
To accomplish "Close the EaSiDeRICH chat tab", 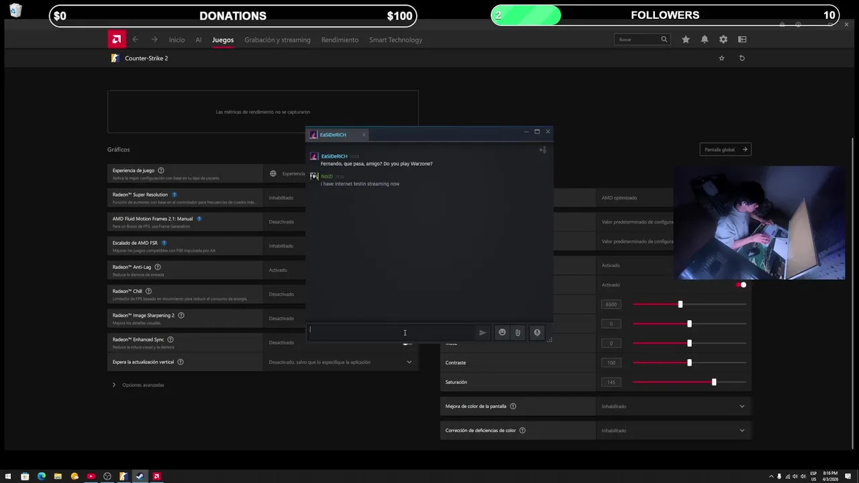I will click(x=364, y=135).
